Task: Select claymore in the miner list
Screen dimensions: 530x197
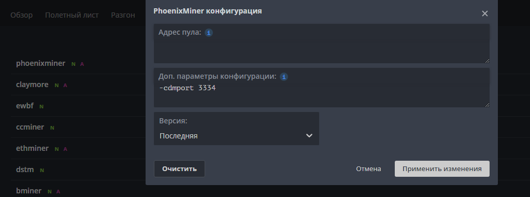Action: tap(32, 85)
